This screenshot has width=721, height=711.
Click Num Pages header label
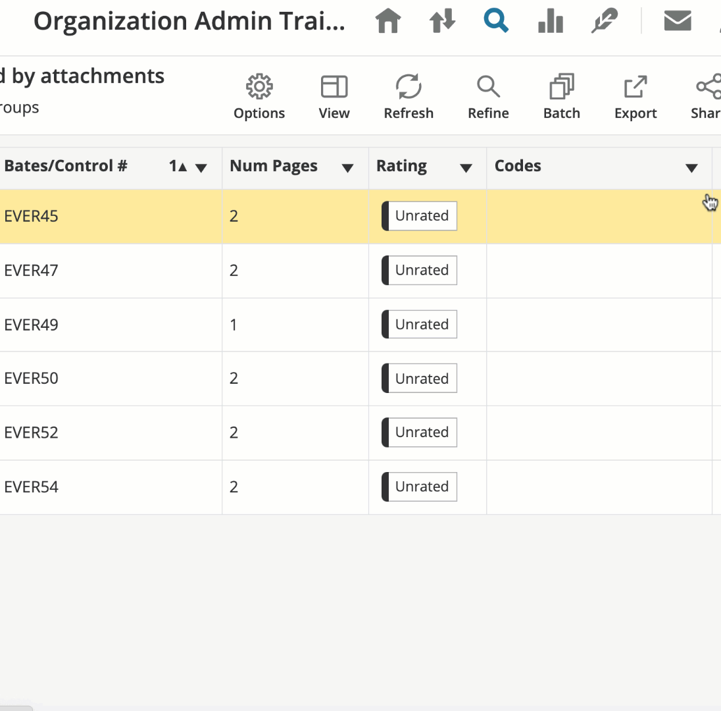tap(274, 166)
